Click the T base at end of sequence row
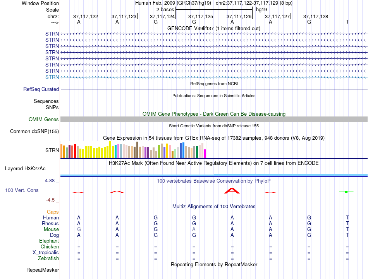 coord(347,22)
